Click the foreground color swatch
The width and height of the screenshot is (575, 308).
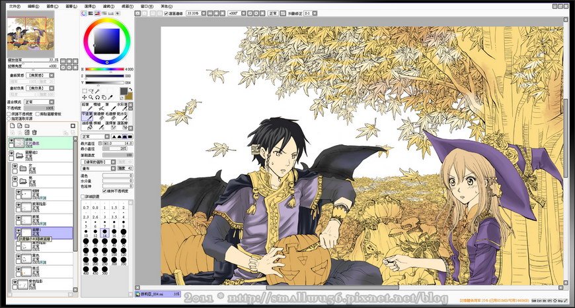[x=124, y=91]
